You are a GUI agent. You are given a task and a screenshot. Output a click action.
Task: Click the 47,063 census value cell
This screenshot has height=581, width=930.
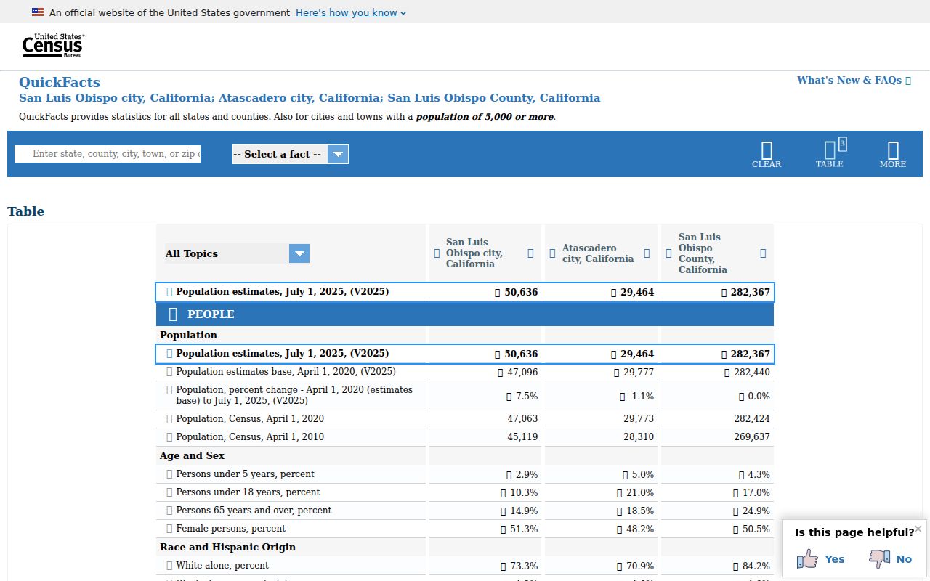pos(522,418)
